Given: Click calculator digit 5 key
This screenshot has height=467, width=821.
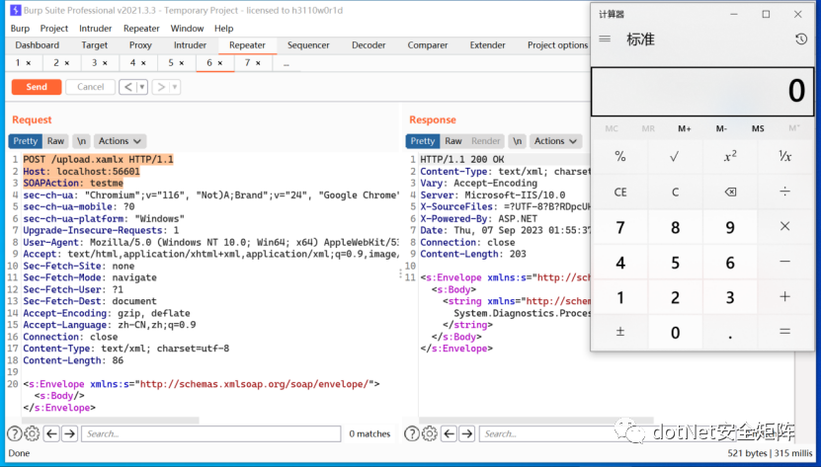Looking at the screenshot, I should click(x=675, y=262).
